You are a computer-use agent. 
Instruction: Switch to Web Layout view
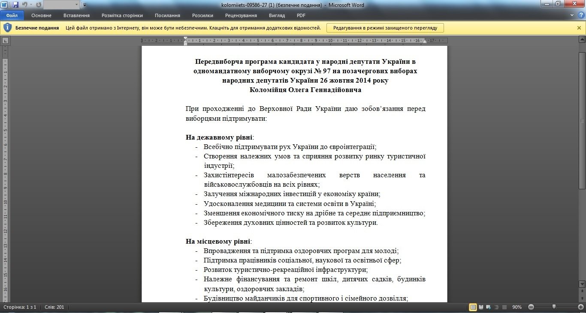point(488,307)
